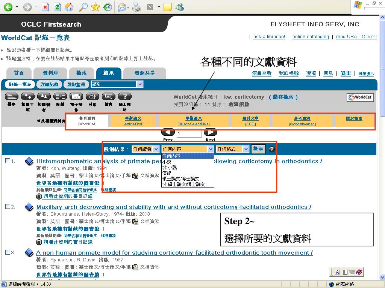The height and width of the screenshot is (288, 385).
Task: Open Messenger people icon in toolbar
Action: [x=180, y=7]
